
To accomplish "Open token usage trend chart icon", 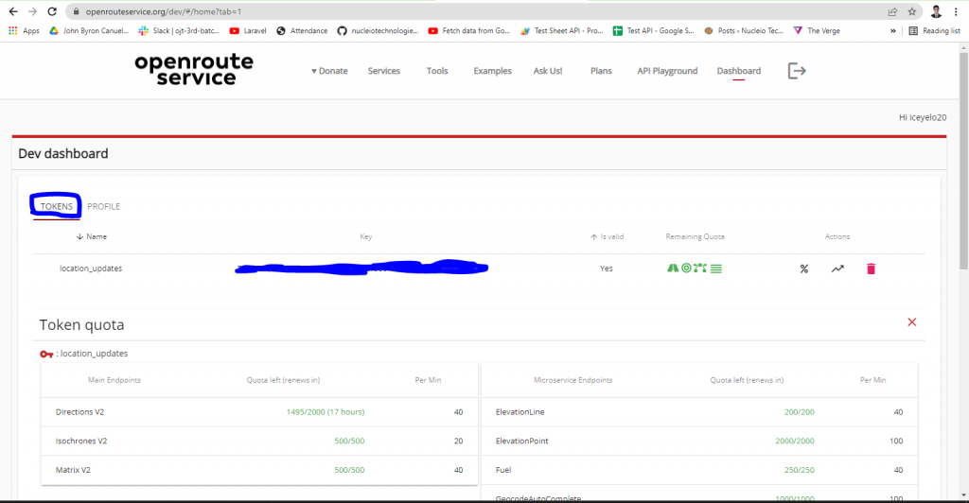I will pos(837,269).
